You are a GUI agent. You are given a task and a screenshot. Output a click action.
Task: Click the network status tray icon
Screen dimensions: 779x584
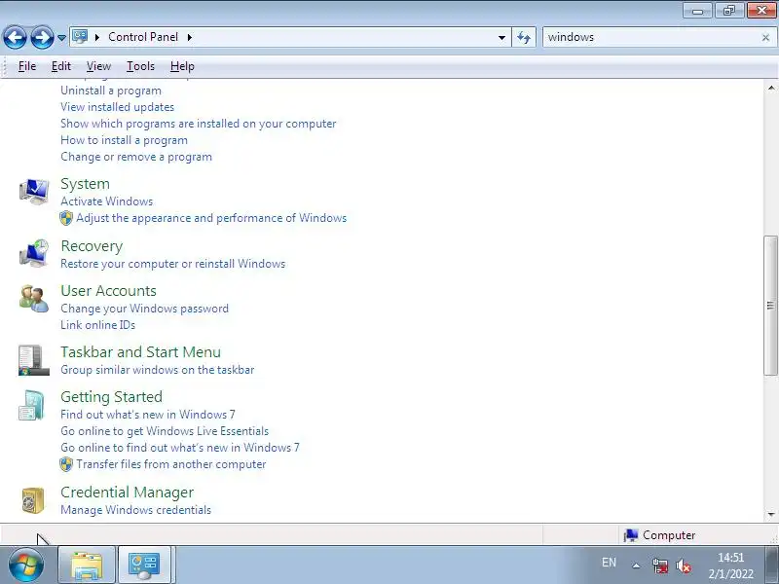[660, 566]
